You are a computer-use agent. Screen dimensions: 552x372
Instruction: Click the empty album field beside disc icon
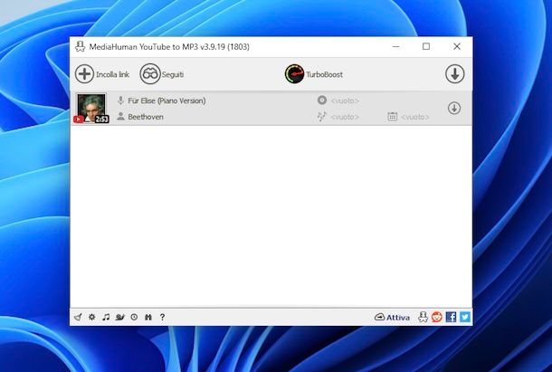click(x=345, y=100)
